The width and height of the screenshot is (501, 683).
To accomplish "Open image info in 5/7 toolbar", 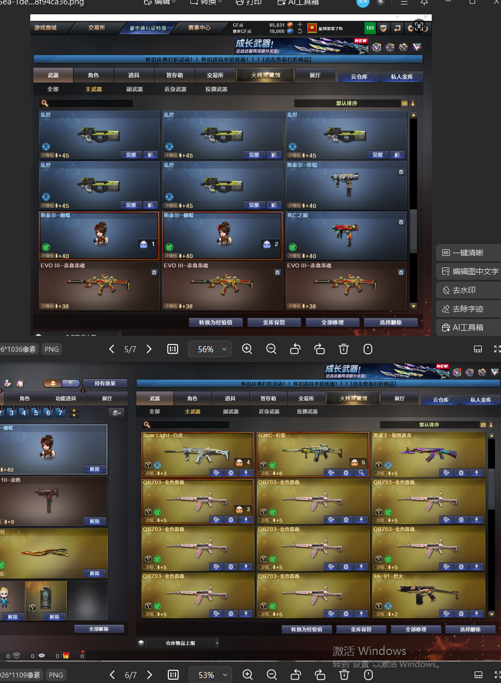I will pyautogui.click(x=368, y=349).
